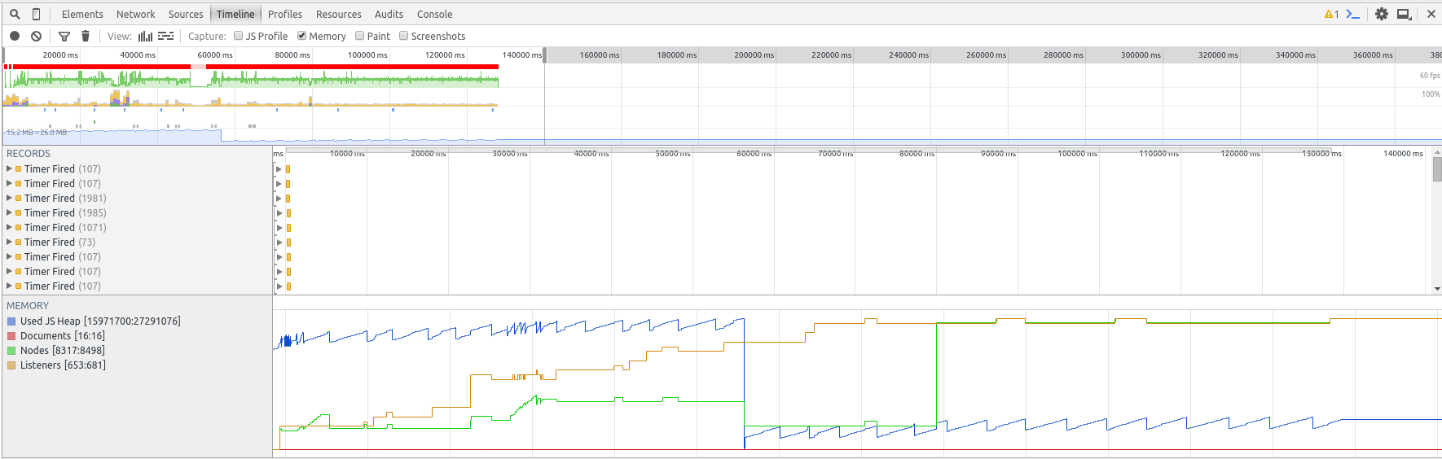
Task: Show the console drawer icon
Action: point(1352,14)
